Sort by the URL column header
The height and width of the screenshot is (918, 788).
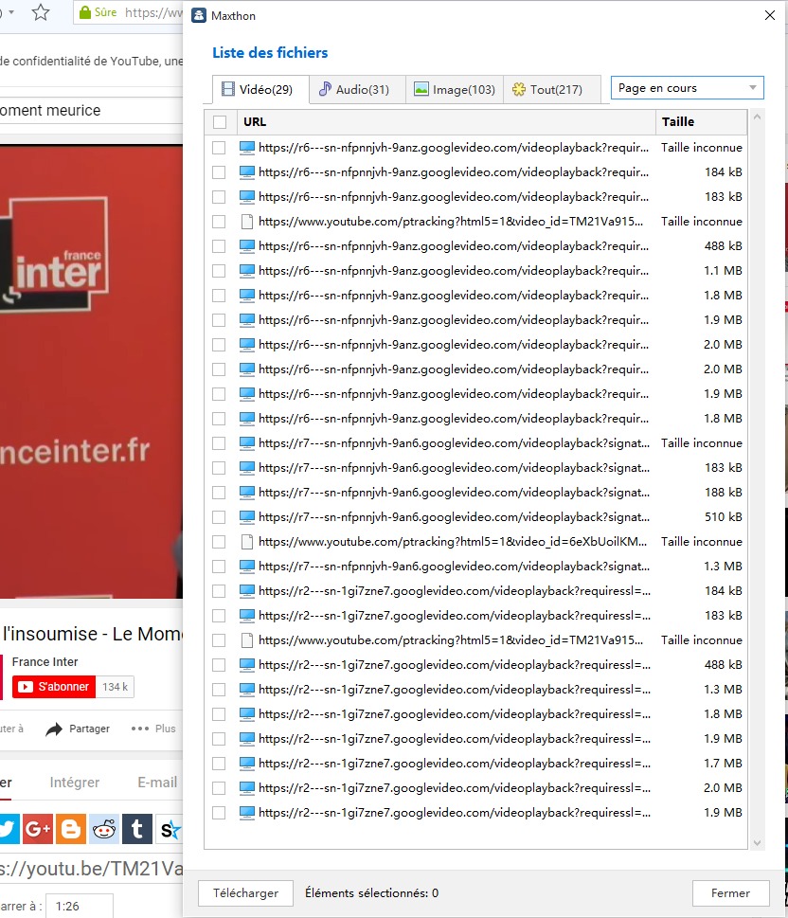447,122
